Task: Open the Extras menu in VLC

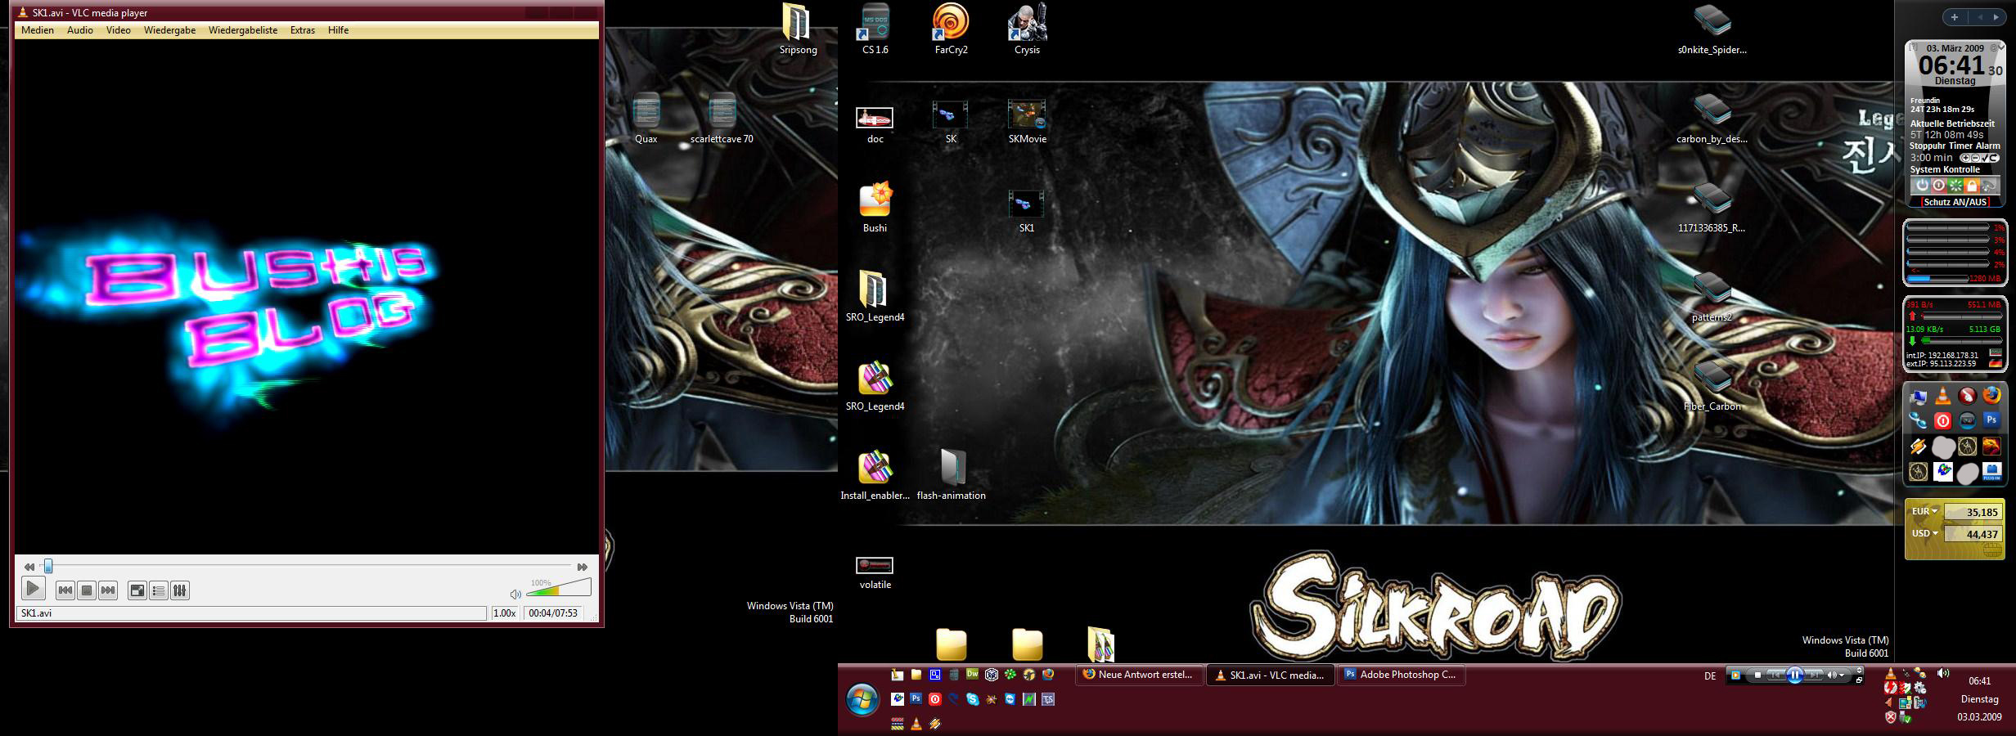Action: point(303,30)
